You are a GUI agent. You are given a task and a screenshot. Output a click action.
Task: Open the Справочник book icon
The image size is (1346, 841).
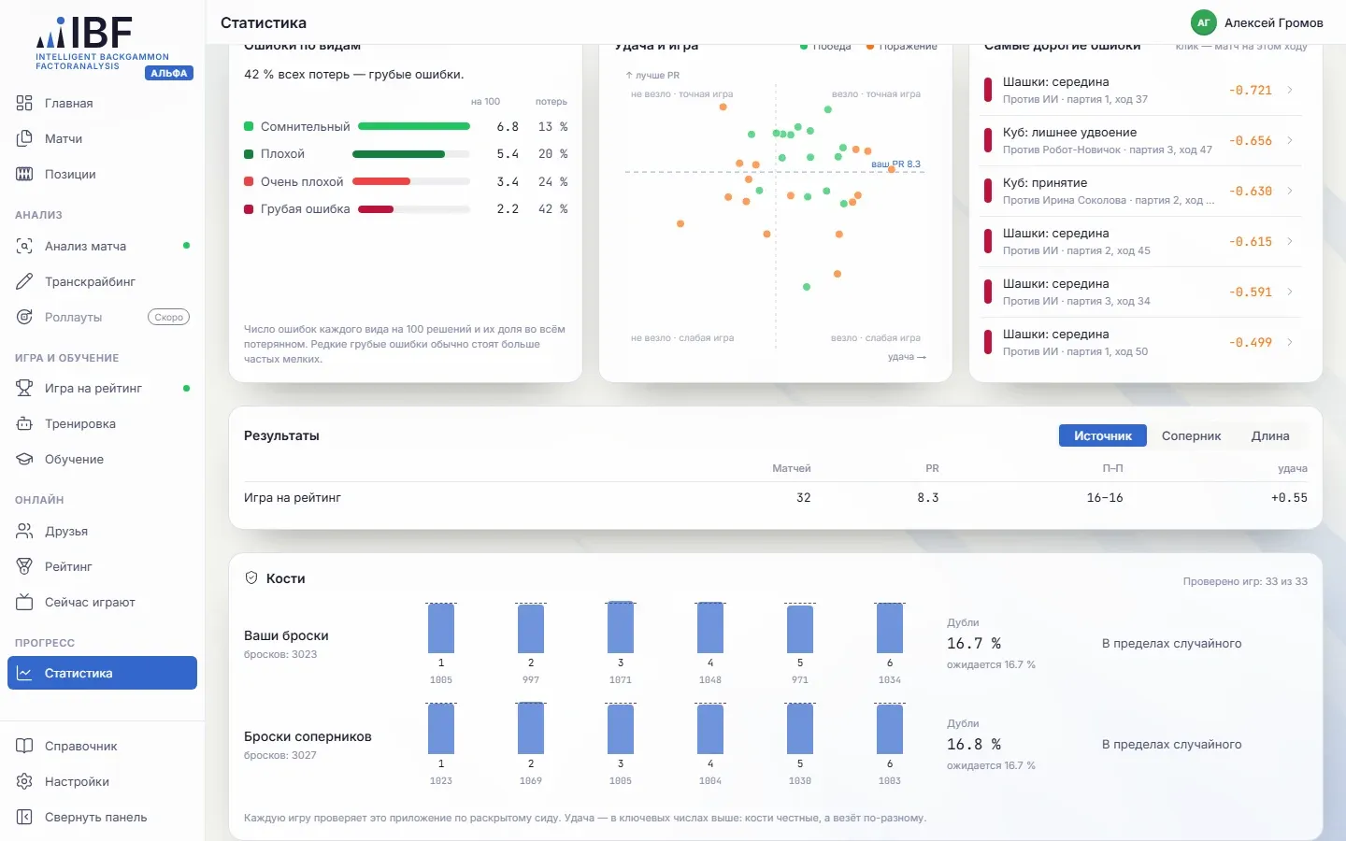pyautogui.click(x=24, y=746)
